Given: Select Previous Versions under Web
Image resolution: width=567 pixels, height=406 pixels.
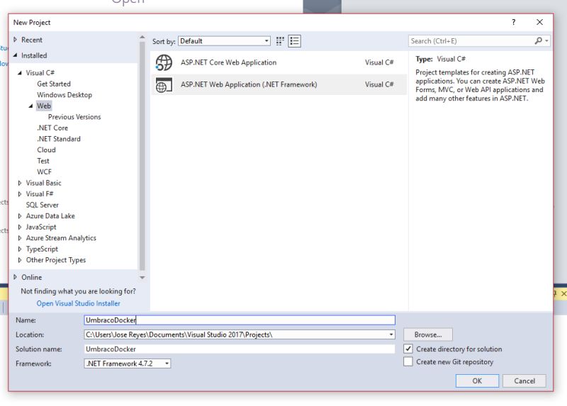Looking at the screenshot, I should click(74, 117).
